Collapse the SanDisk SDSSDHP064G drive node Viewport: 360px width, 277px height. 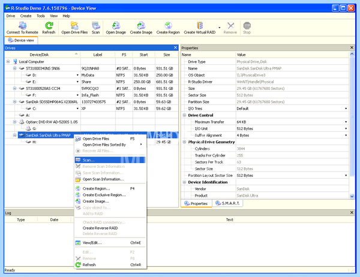click(14, 102)
